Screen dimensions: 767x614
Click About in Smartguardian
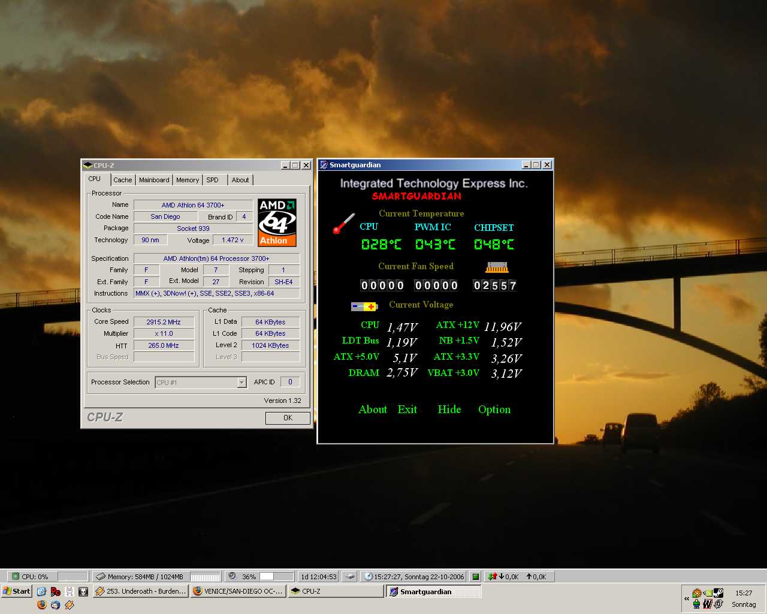tap(373, 410)
